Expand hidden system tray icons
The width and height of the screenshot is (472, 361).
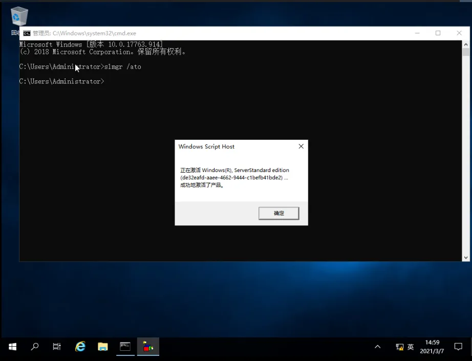377,347
